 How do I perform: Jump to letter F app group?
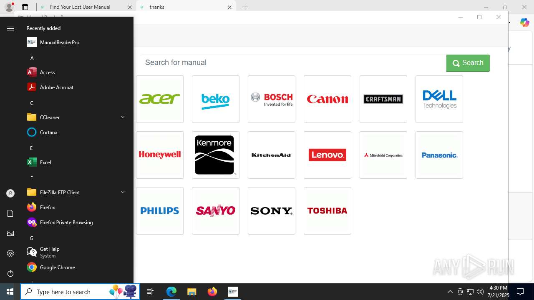[31, 178]
